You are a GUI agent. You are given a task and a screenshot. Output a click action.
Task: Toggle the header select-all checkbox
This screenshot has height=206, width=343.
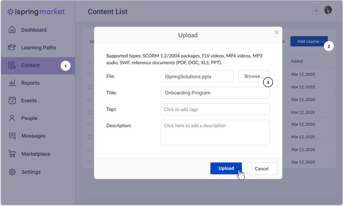89,61
